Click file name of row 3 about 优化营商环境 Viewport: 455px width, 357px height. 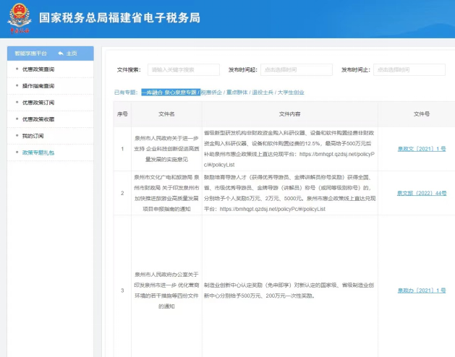(x=166, y=291)
